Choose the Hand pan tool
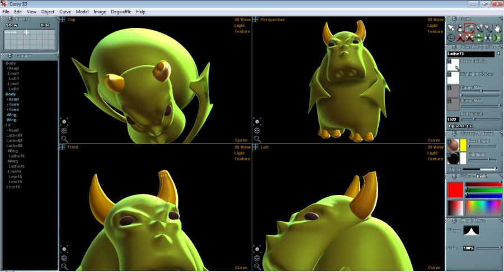 click(x=497, y=28)
